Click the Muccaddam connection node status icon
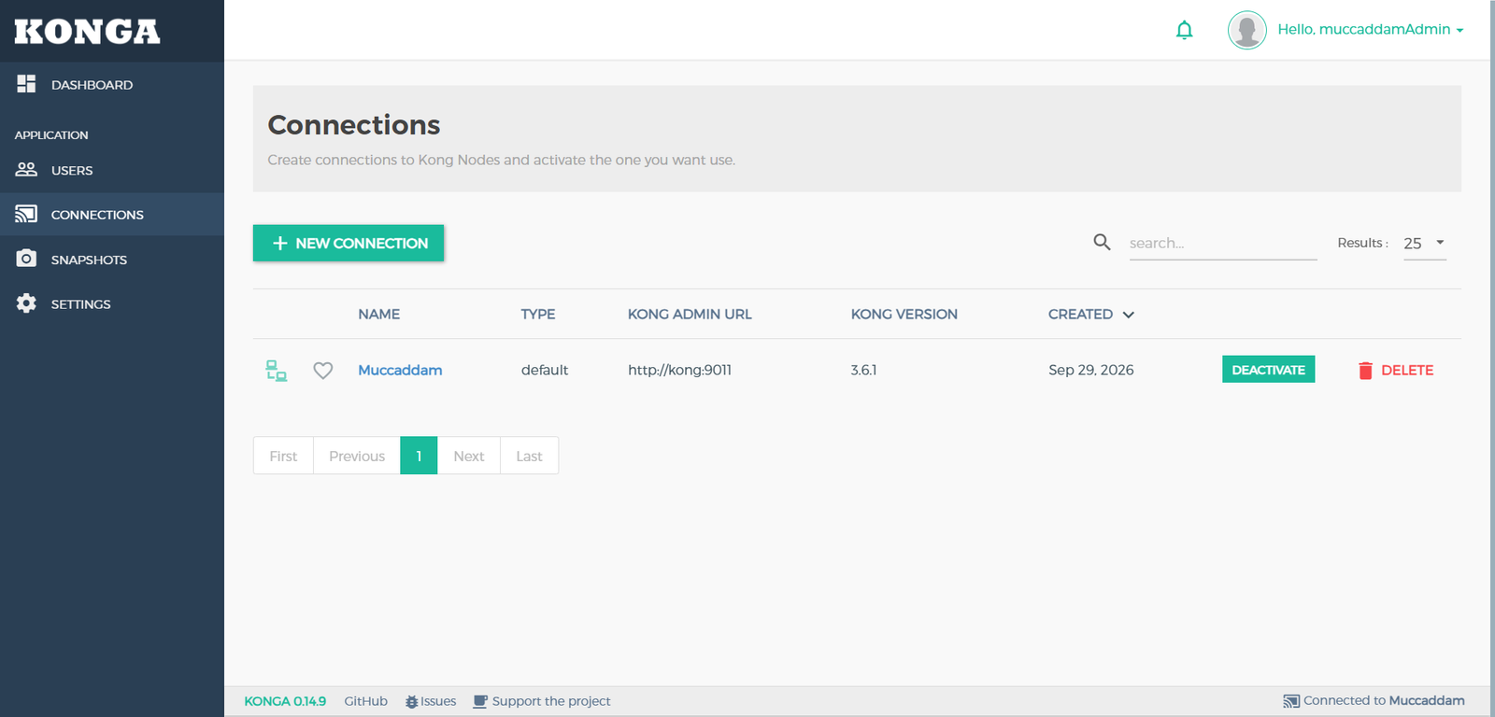The image size is (1495, 717). (x=276, y=371)
